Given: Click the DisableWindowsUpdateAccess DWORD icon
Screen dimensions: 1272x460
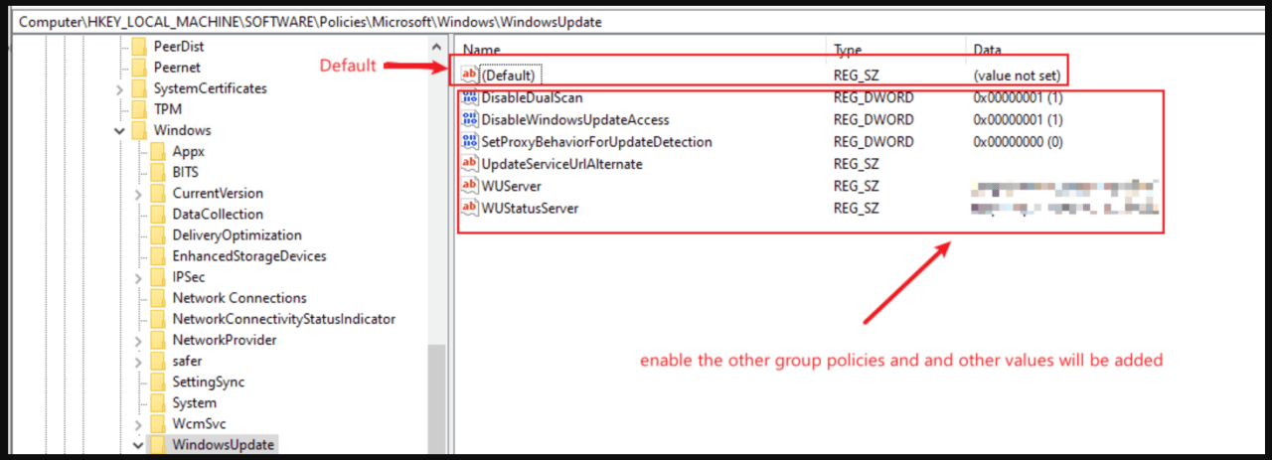Looking at the screenshot, I should point(470,120).
